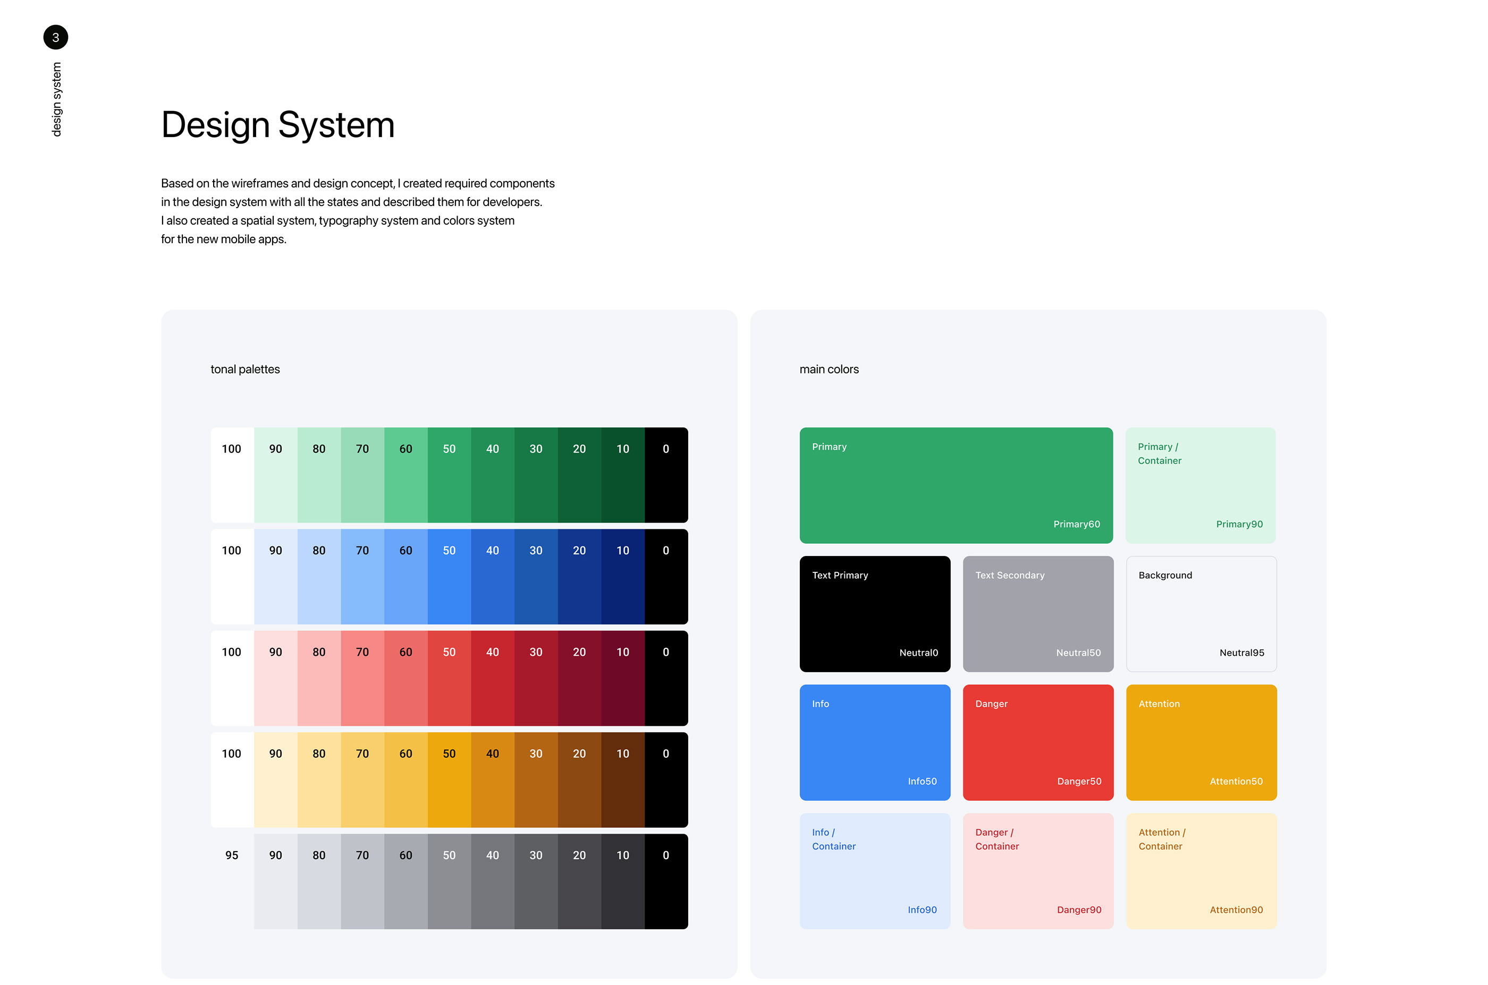Select yellow tonal swatch 60
Viewport: 1488px width, 985px height.
pyautogui.click(x=405, y=780)
